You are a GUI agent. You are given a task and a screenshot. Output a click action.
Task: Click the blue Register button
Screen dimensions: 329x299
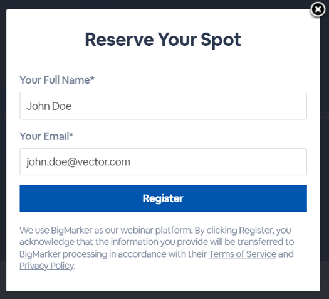[163, 198]
